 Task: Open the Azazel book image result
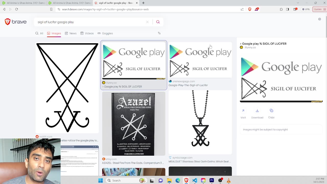click(134, 124)
